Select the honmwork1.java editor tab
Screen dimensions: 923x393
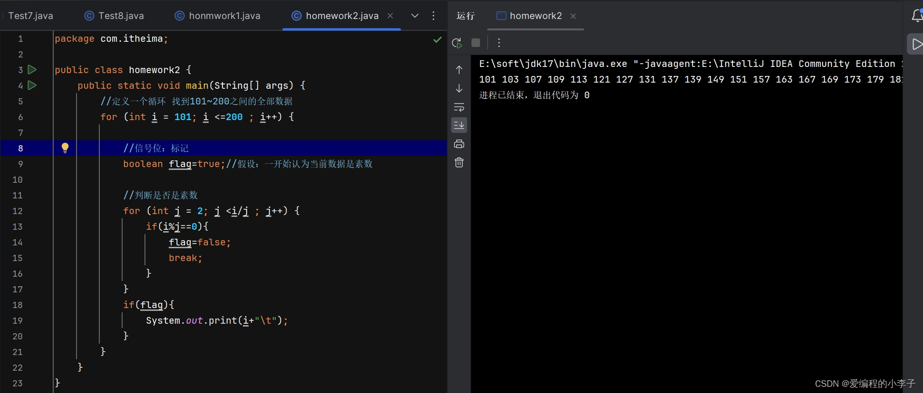[x=218, y=16]
